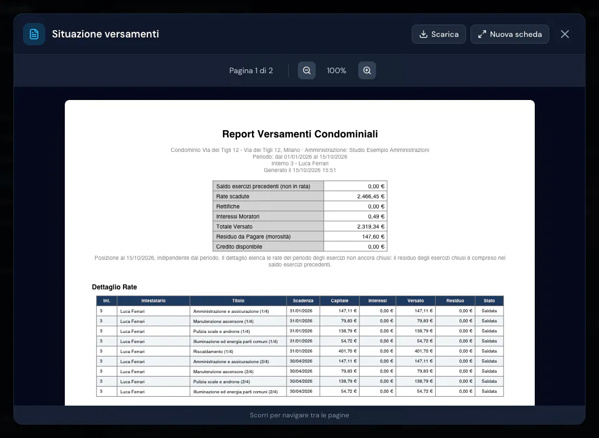Viewport: 599px width, 438px height.
Task: Click the Titolo column header
Action: coord(238,301)
